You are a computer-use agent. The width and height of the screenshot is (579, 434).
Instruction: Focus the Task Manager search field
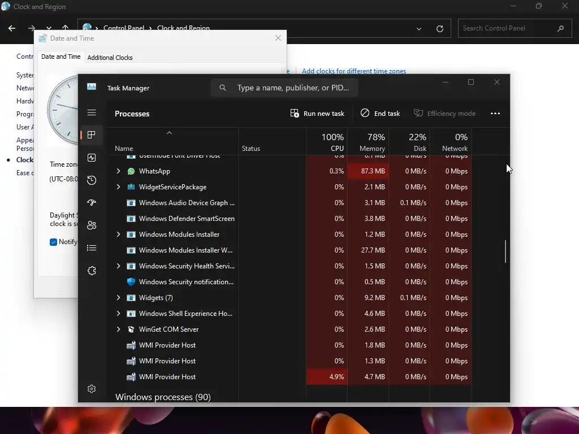tap(284, 88)
